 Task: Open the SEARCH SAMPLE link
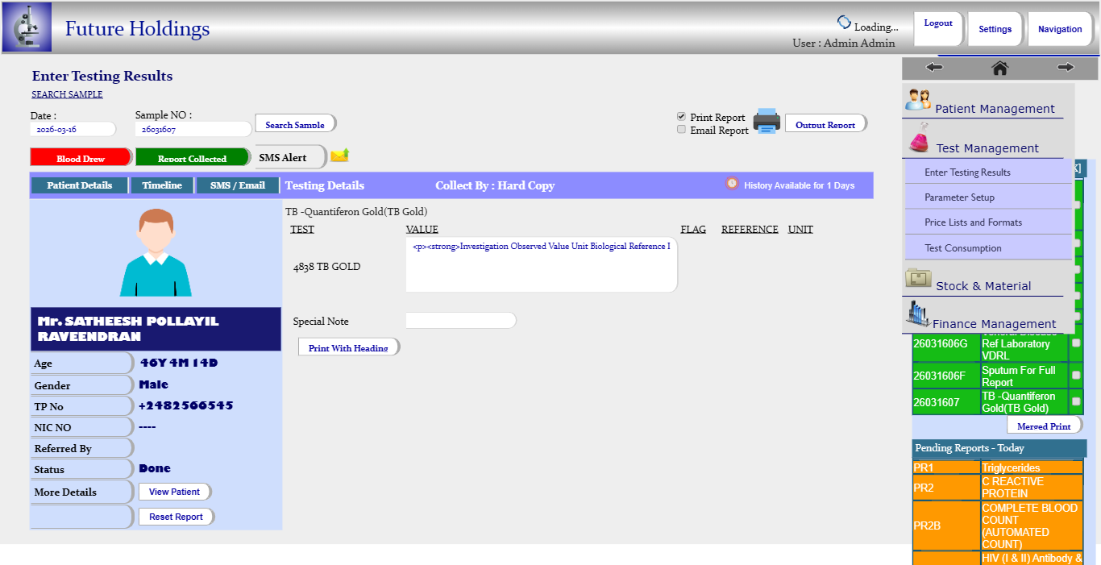(x=67, y=94)
